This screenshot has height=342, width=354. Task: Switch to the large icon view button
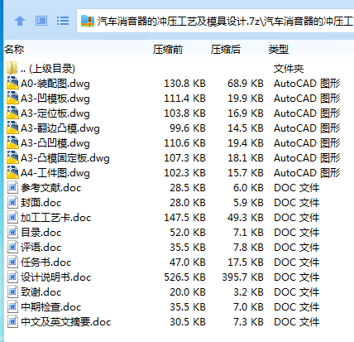coord(41,21)
